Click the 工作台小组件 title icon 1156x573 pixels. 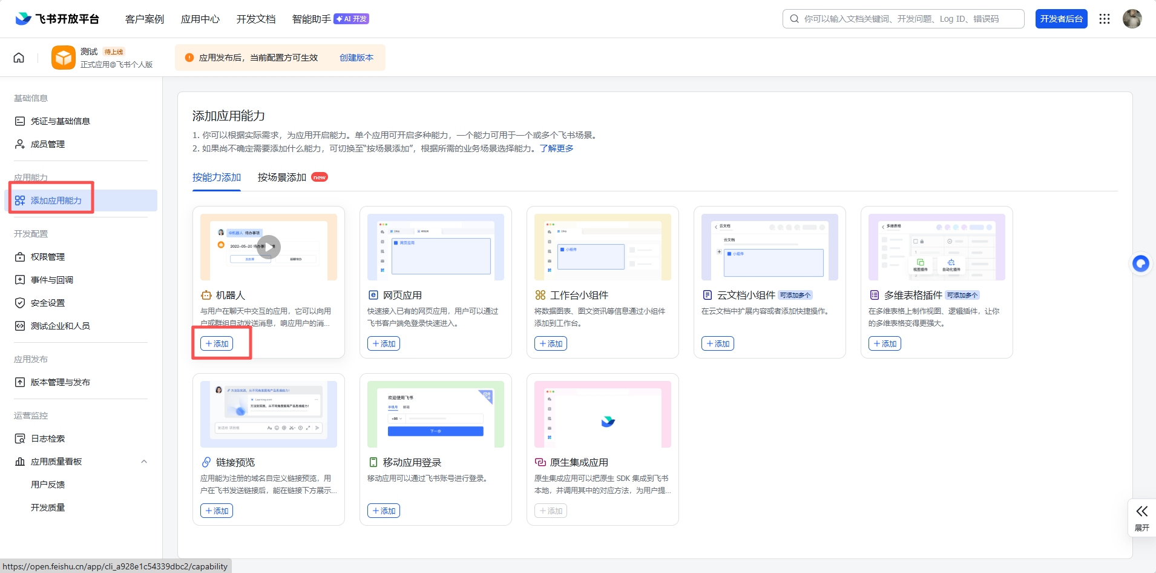540,295
